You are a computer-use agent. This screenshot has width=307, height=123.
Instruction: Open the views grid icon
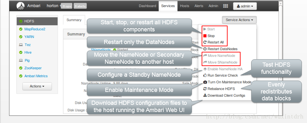(226, 6)
